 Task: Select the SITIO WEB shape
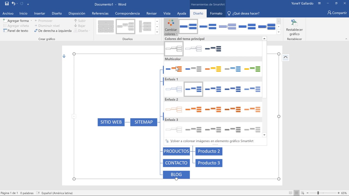[111, 122]
